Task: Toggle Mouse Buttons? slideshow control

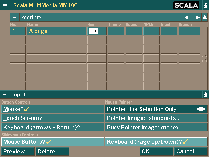Action: [x=52, y=142]
